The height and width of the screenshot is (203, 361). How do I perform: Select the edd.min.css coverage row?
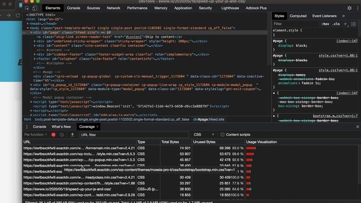pos(191,195)
